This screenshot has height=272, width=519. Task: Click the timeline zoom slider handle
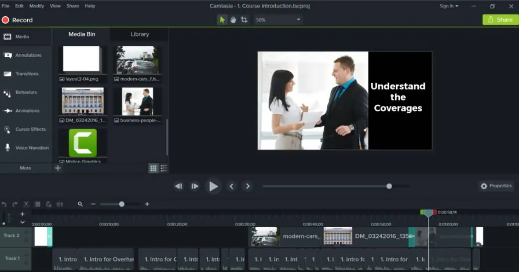(121, 204)
